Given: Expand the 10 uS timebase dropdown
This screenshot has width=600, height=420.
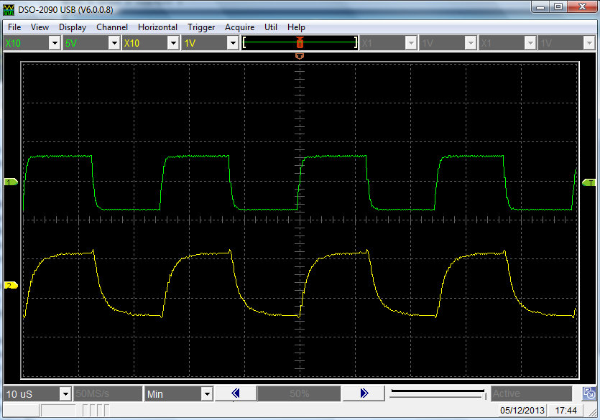Looking at the screenshot, I should 65,393.
